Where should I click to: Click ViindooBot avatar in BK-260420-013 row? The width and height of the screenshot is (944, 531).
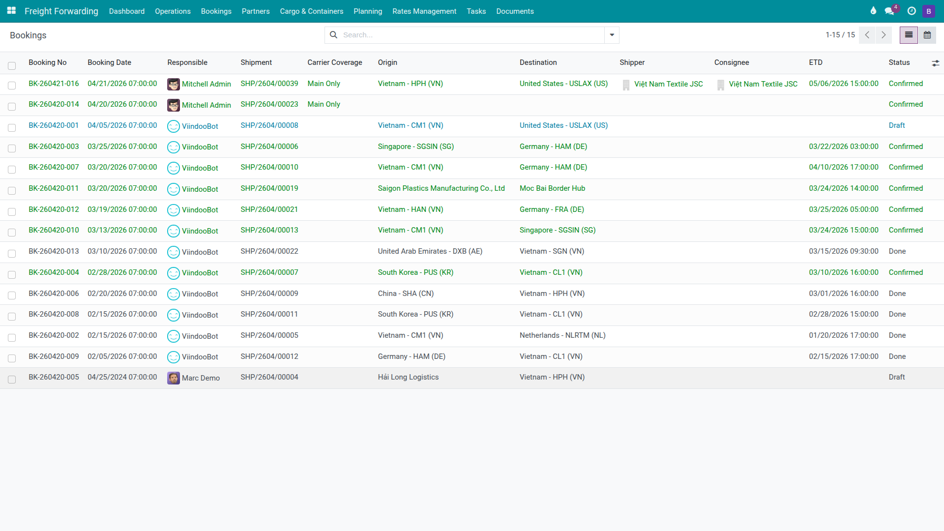174,252
